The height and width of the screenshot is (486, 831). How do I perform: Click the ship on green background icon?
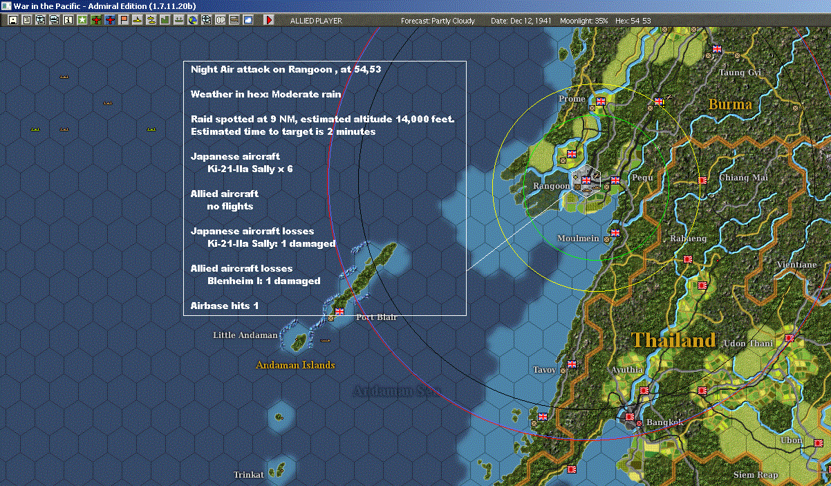[x=178, y=20]
